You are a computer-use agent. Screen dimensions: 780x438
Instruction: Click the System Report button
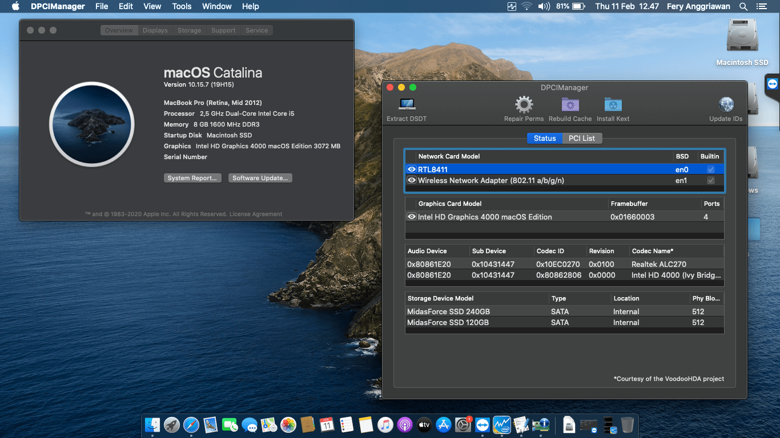pyautogui.click(x=192, y=178)
